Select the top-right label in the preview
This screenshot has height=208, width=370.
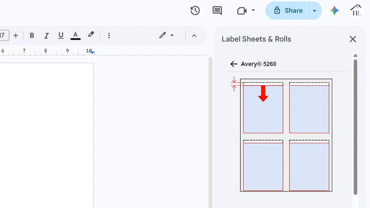pyautogui.click(x=309, y=109)
